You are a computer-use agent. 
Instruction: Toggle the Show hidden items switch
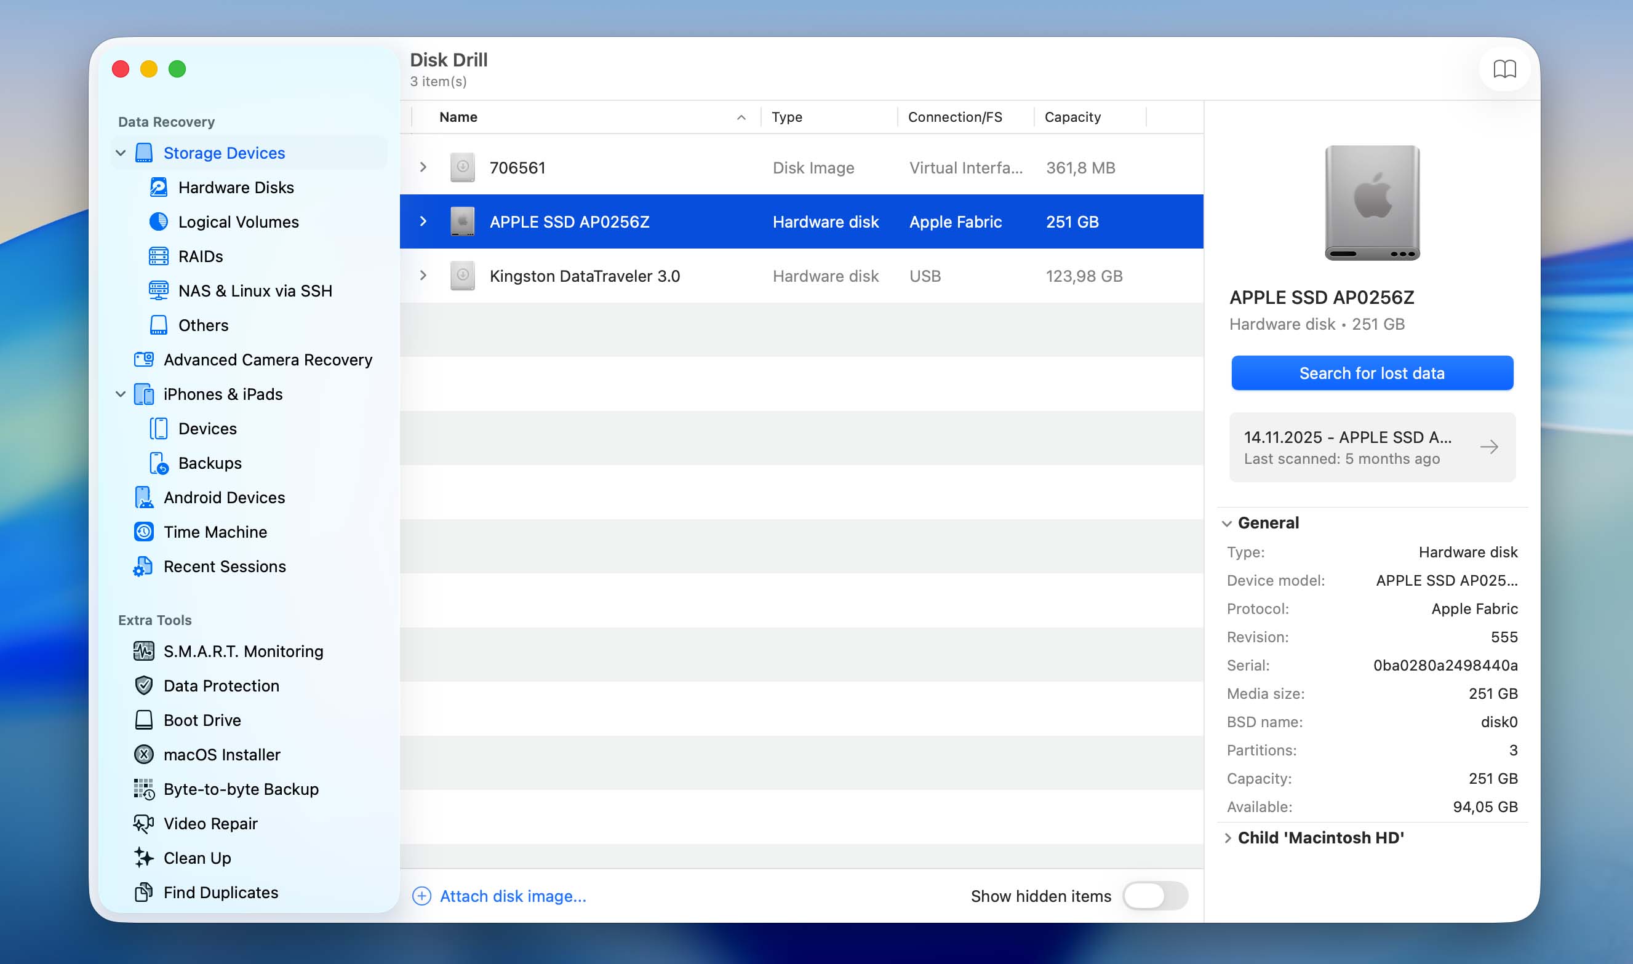click(1155, 896)
